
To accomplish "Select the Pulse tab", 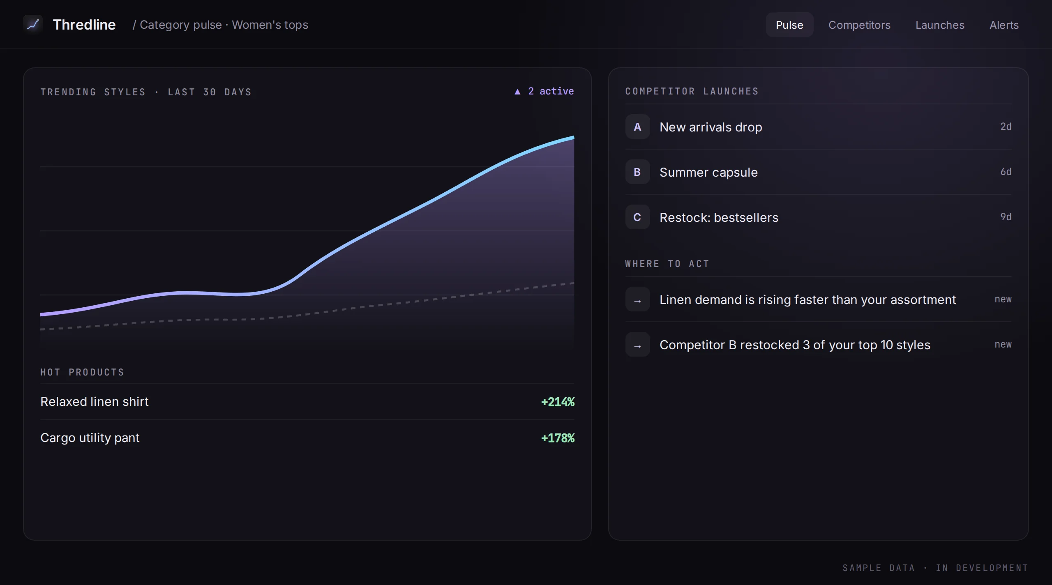I will click(789, 25).
